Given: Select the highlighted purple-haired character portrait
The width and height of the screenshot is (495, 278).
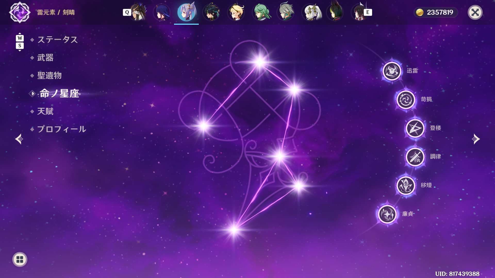Looking at the screenshot, I should [186, 12].
